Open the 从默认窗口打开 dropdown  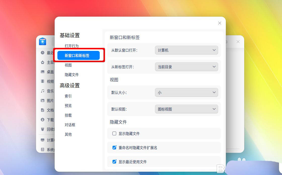coord(186,50)
